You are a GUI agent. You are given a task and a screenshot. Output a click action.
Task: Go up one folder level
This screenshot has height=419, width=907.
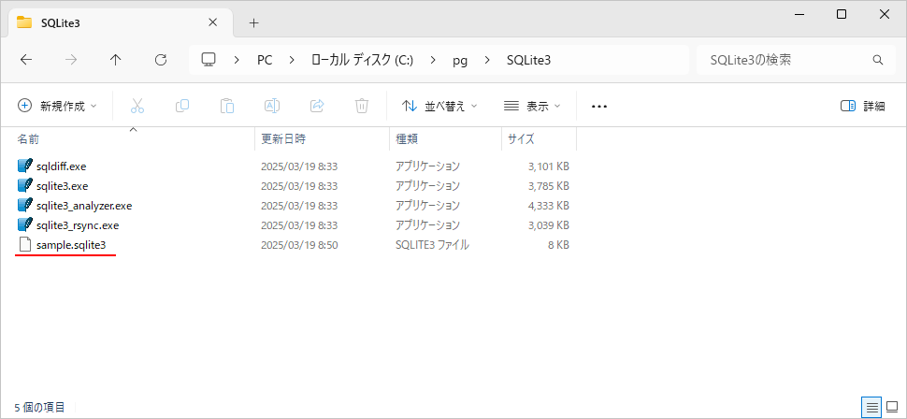click(x=116, y=60)
